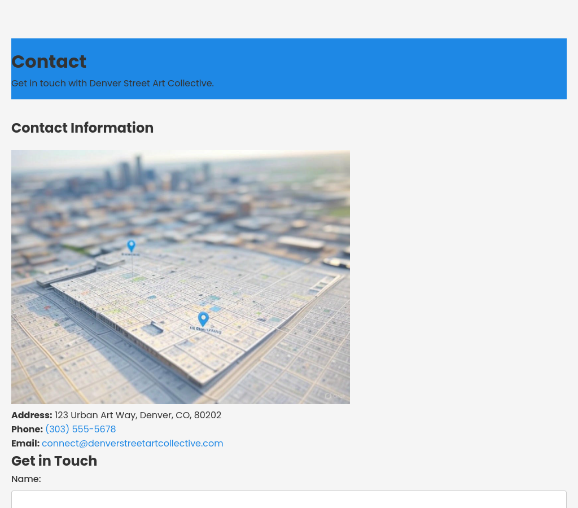Viewport: 578px width, 508px height.
Task: Select the "Contact" page heading
Action: click(x=49, y=62)
